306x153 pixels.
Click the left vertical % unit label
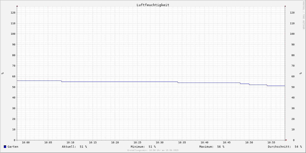coord(3,73)
